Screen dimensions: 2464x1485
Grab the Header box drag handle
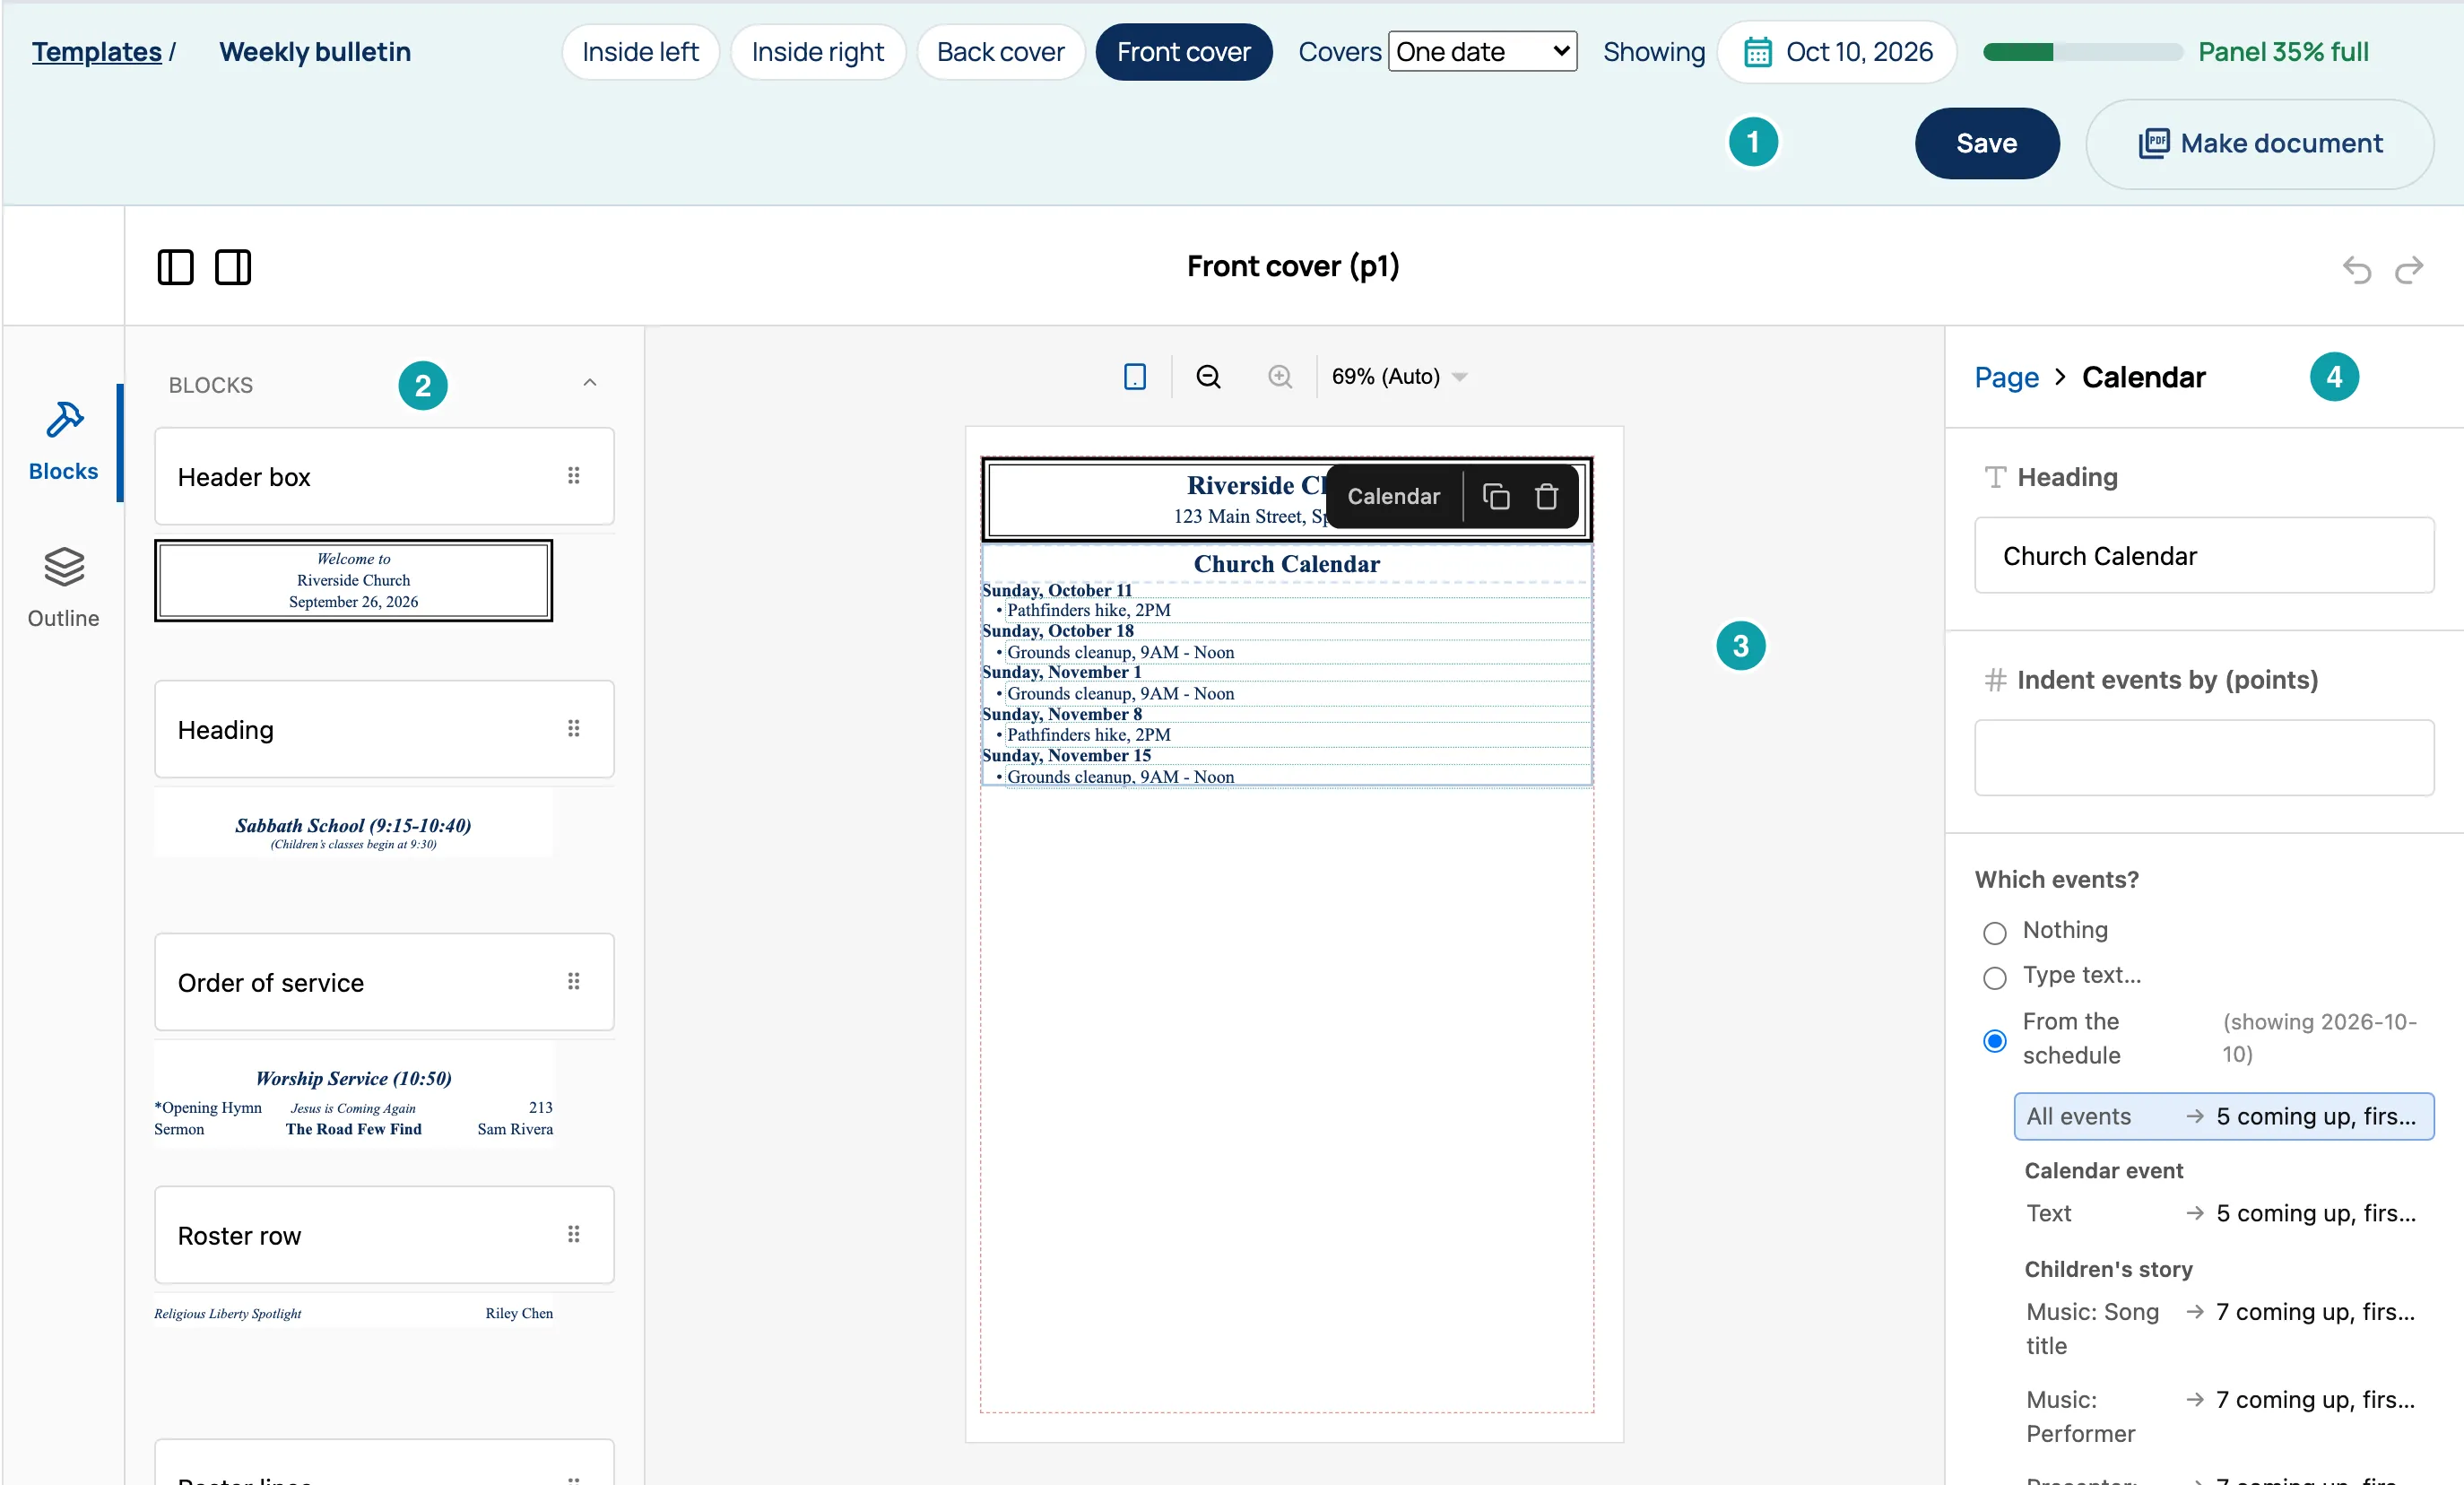click(574, 476)
